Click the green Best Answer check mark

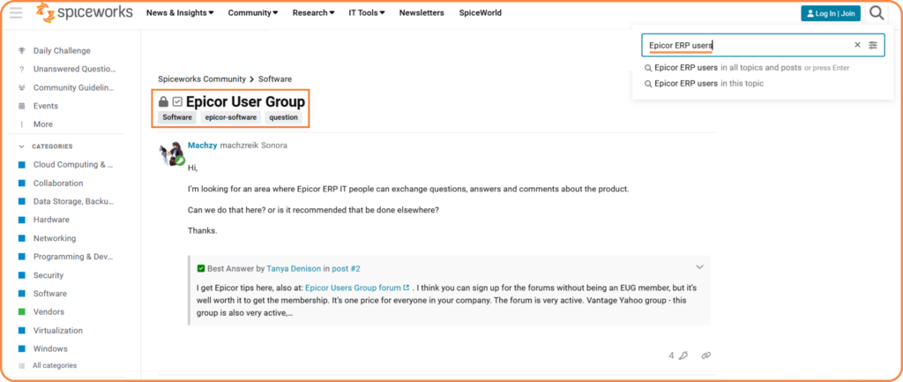(201, 268)
